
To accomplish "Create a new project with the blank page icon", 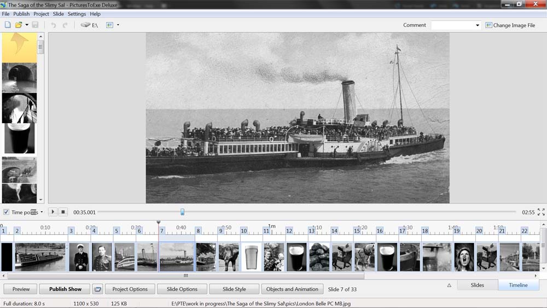I will tap(8, 25).
